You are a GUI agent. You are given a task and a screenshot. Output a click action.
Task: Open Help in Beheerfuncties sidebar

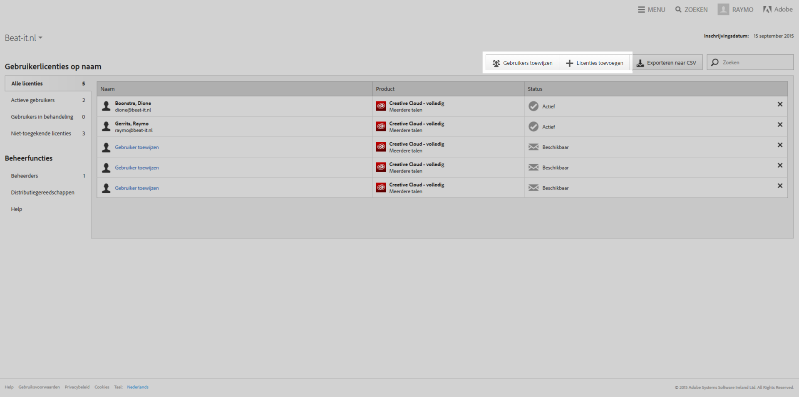point(17,209)
